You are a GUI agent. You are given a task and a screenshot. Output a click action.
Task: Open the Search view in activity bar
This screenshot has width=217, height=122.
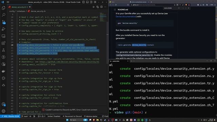3,15
